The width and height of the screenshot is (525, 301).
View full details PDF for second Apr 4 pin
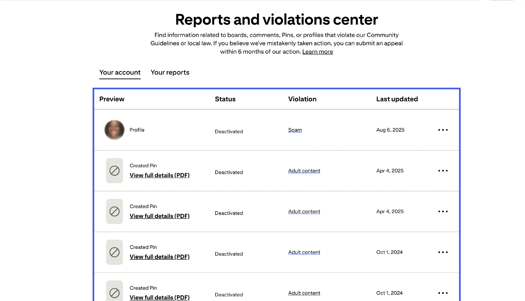[x=160, y=216]
